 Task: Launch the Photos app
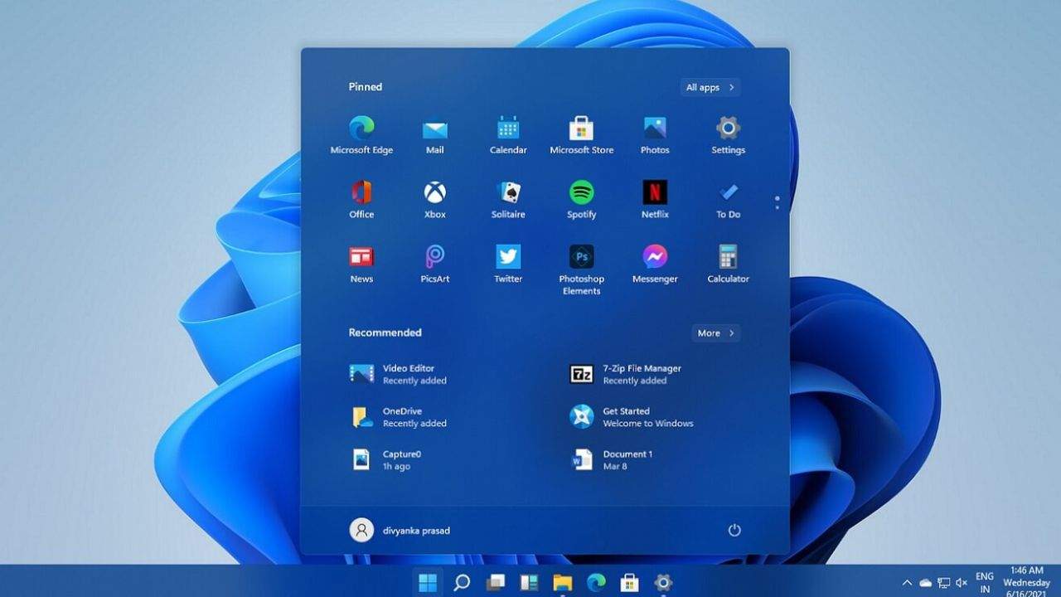pos(655,135)
